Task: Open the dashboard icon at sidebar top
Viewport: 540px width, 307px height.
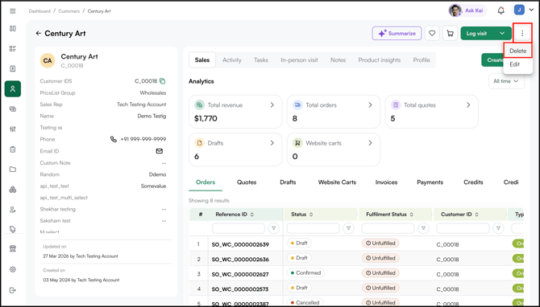Action: pyautogui.click(x=13, y=28)
